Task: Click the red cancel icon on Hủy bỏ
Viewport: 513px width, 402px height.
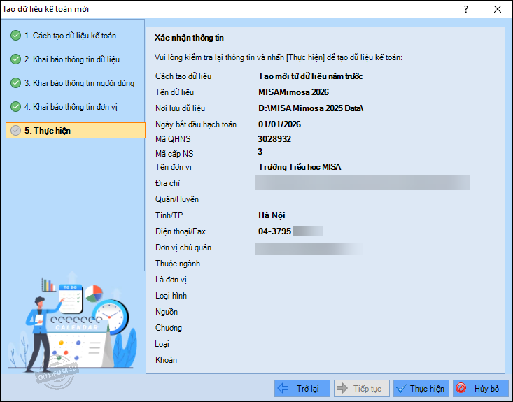Action: tap(461, 388)
